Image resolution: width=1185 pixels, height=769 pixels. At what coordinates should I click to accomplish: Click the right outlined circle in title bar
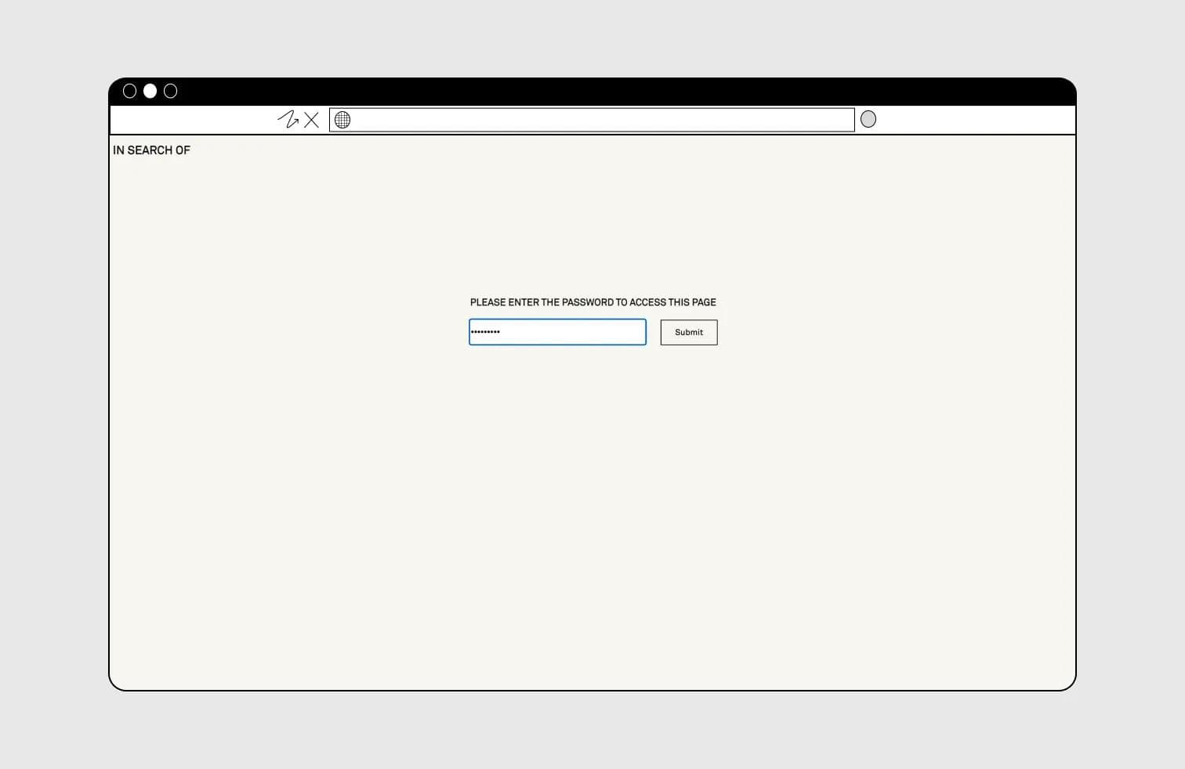point(170,91)
